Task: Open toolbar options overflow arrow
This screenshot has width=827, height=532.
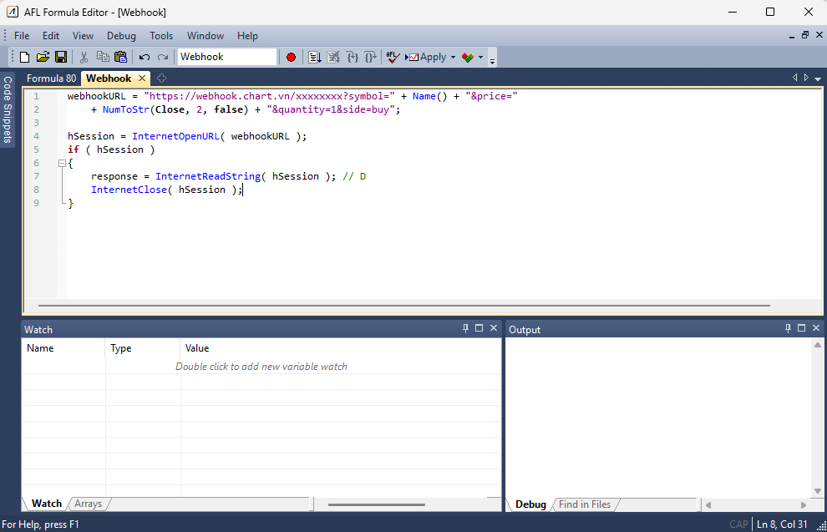Action: (492, 60)
